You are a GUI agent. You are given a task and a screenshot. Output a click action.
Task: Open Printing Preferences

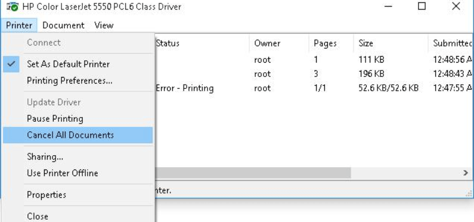(78, 81)
